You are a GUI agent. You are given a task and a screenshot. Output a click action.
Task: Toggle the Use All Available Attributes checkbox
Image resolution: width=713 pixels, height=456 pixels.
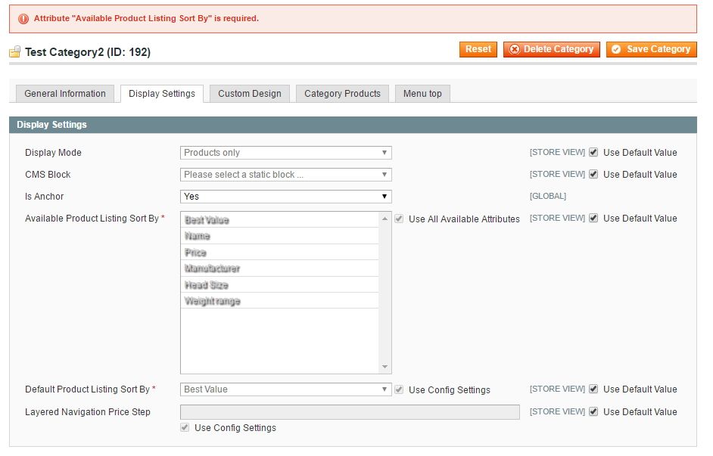[399, 219]
